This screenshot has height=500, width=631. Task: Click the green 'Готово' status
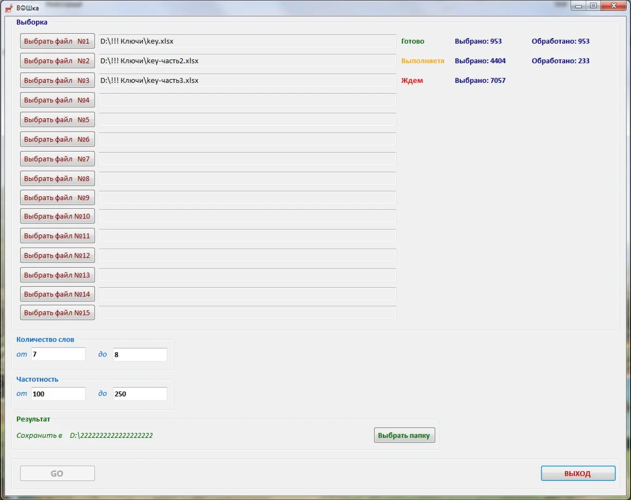pos(412,41)
